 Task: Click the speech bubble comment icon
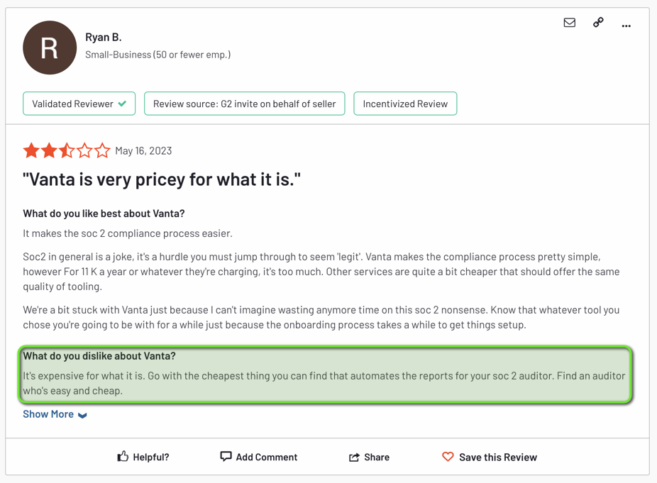coord(226,456)
